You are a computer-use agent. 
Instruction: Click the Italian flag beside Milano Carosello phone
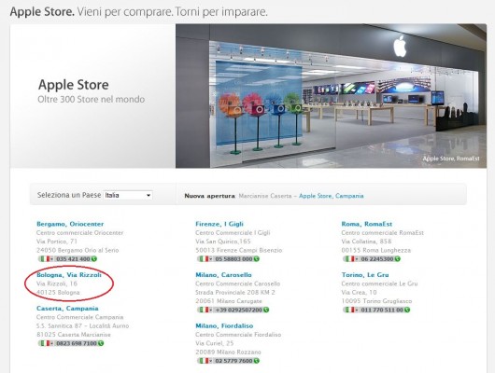pyautogui.click(x=204, y=310)
